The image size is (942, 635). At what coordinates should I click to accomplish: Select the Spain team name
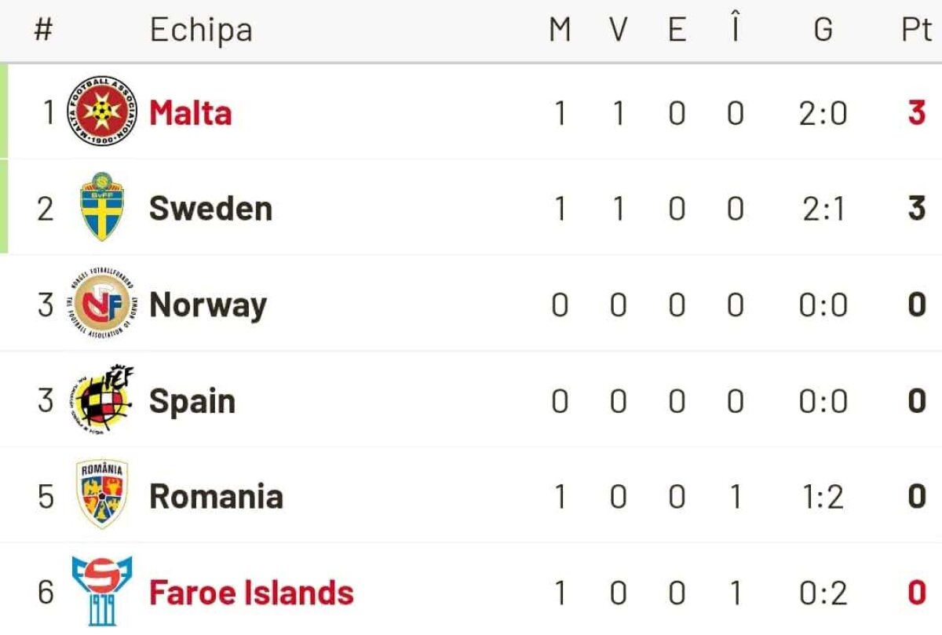point(192,401)
